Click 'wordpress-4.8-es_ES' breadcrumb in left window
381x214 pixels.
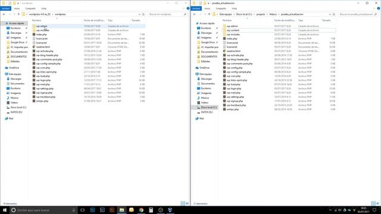(40, 14)
